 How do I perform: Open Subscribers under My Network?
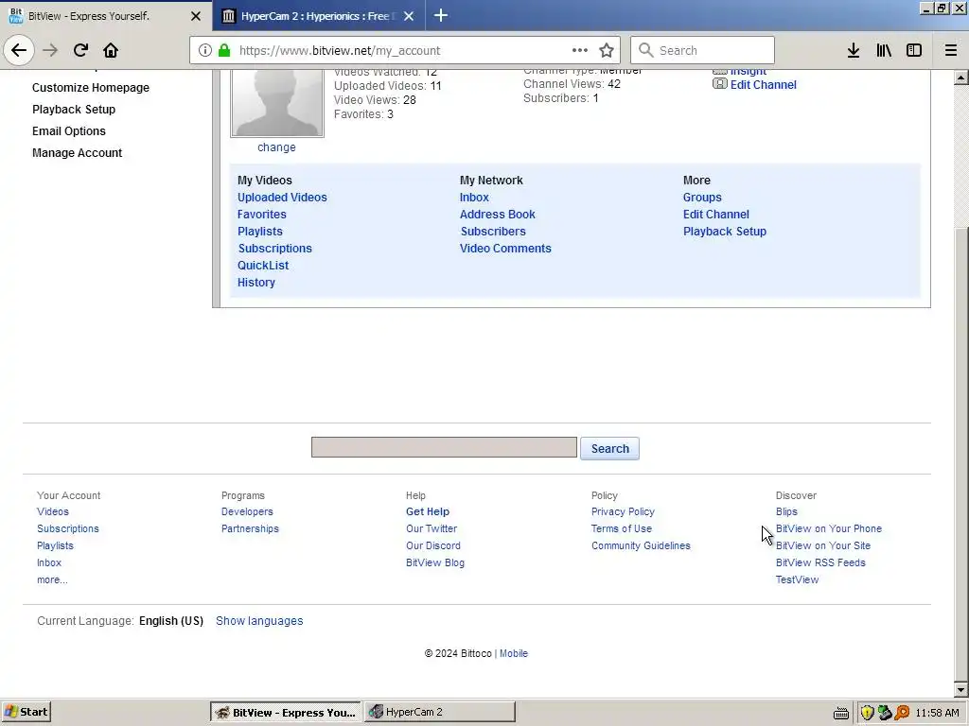[493, 231]
